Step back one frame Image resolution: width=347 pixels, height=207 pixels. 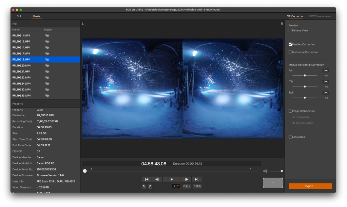[157, 179]
